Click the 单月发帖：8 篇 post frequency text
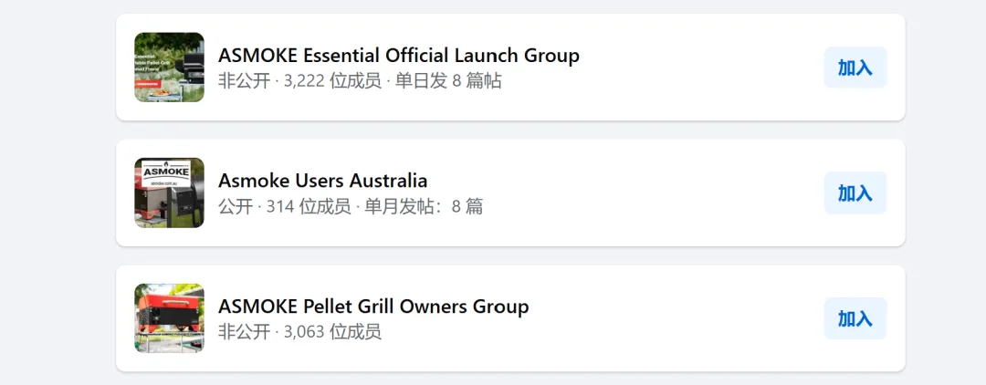Viewport: 986px width, 385px height. click(x=424, y=206)
